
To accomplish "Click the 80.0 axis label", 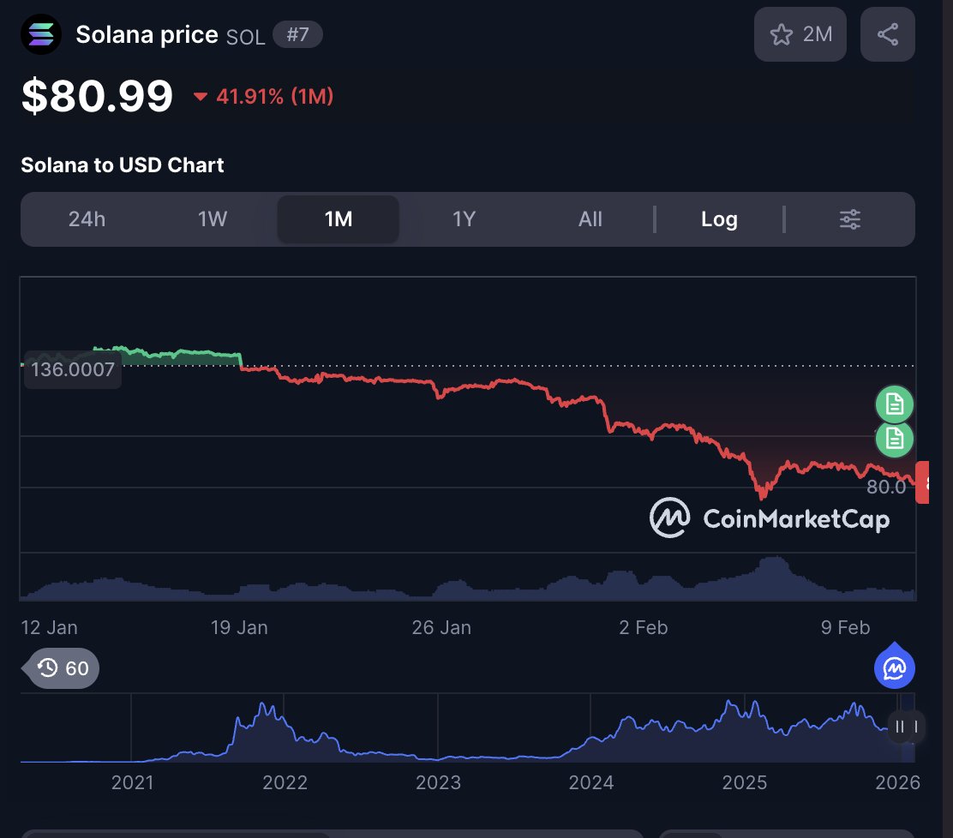I will [x=886, y=487].
